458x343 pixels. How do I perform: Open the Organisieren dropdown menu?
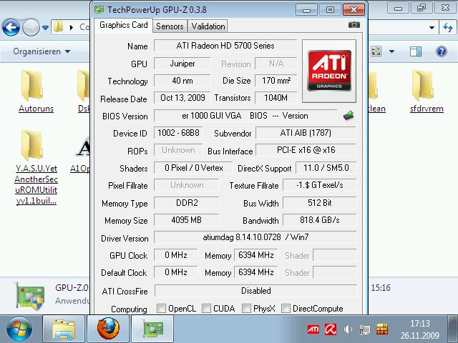point(42,51)
